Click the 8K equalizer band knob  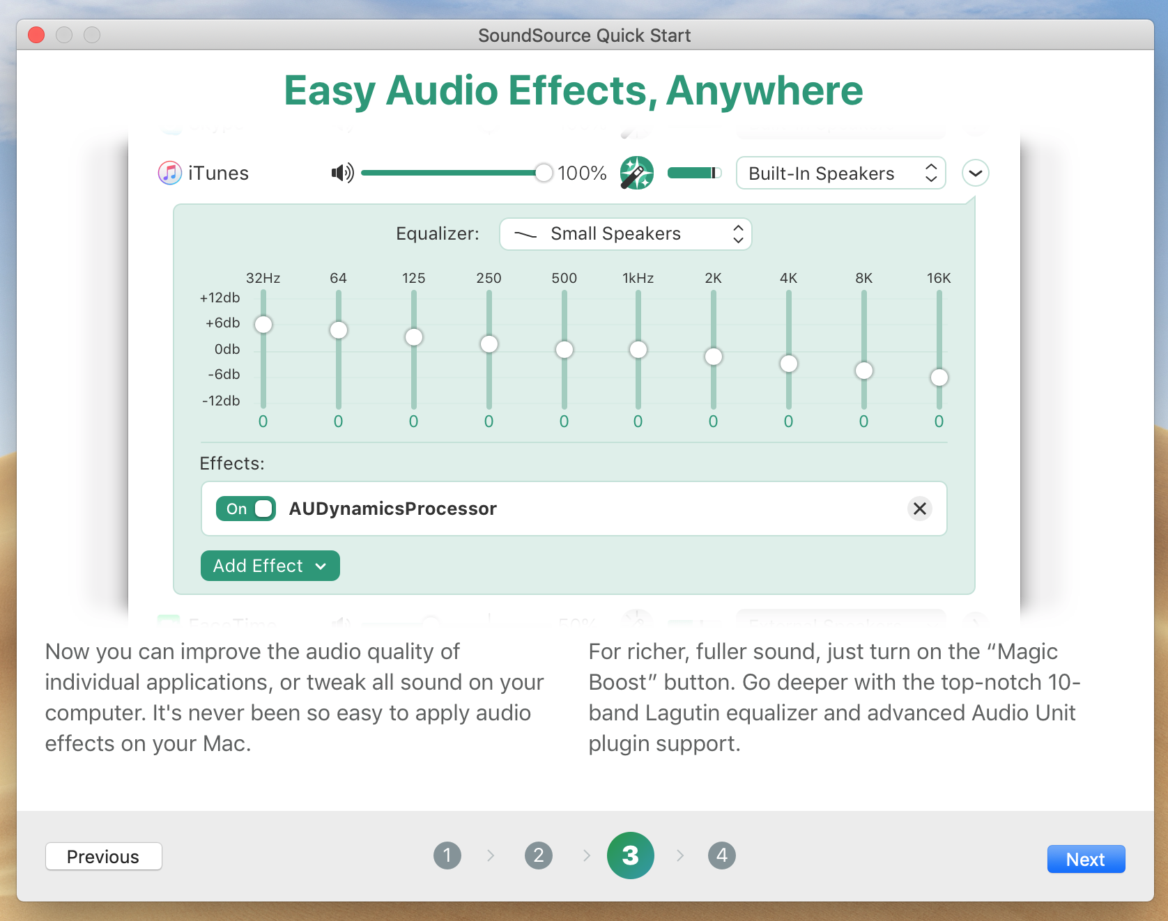[x=864, y=370]
